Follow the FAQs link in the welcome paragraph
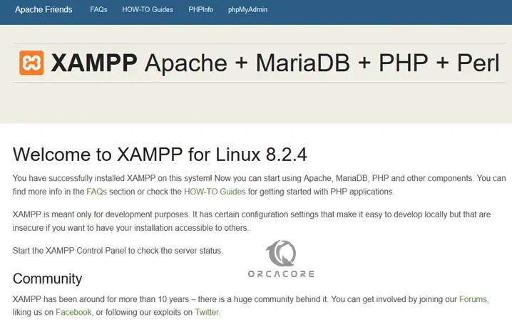This screenshot has height=322, width=512. (96, 192)
